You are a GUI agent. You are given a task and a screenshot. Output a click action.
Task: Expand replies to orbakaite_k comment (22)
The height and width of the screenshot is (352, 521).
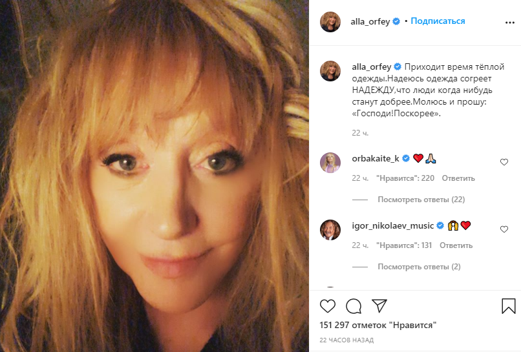pos(421,200)
